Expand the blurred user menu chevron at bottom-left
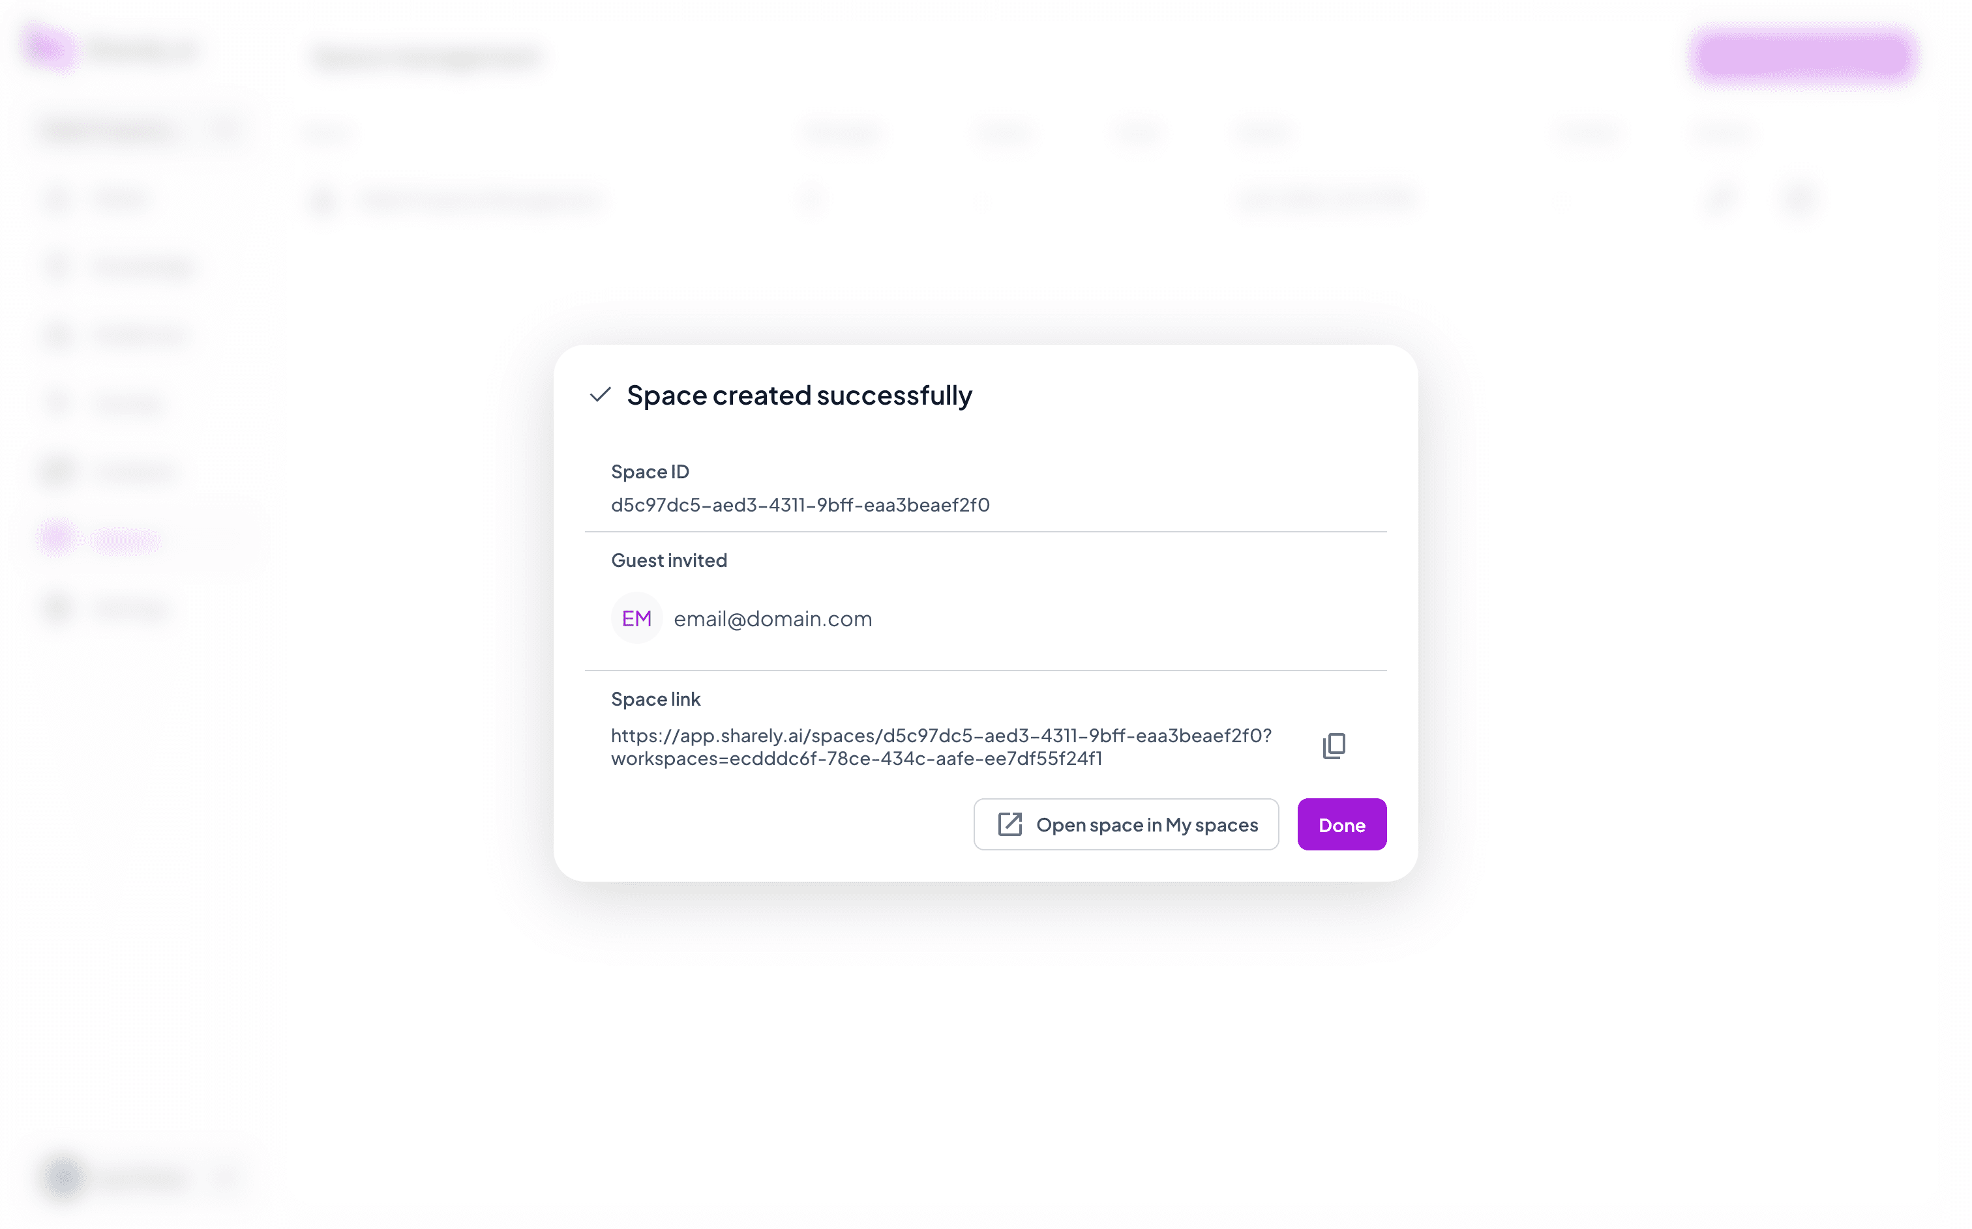 click(x=226, y=1176)
